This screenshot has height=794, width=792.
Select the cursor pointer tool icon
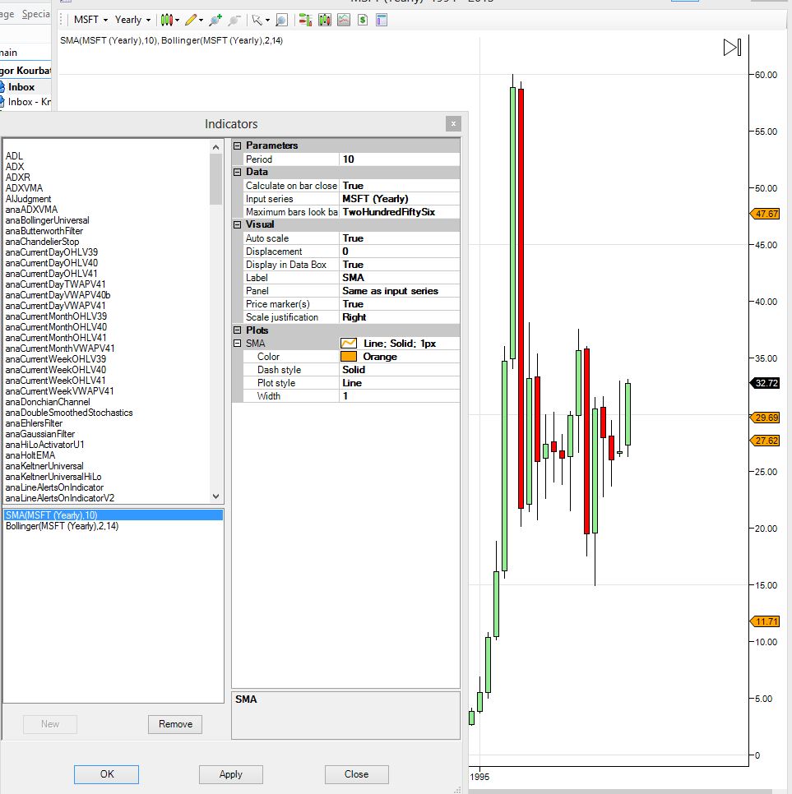(x=257, y=20)
